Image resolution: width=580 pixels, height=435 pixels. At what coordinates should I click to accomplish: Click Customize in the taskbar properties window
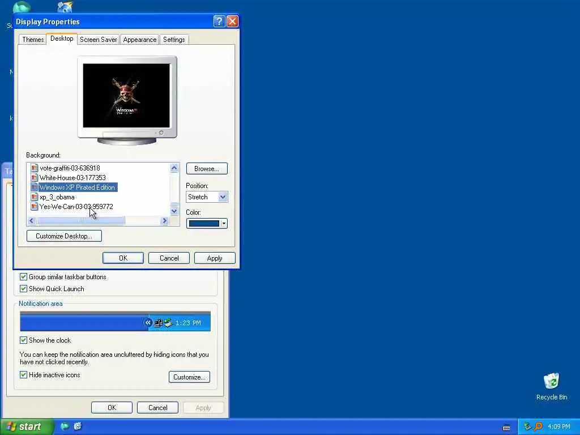coord(189,377)
